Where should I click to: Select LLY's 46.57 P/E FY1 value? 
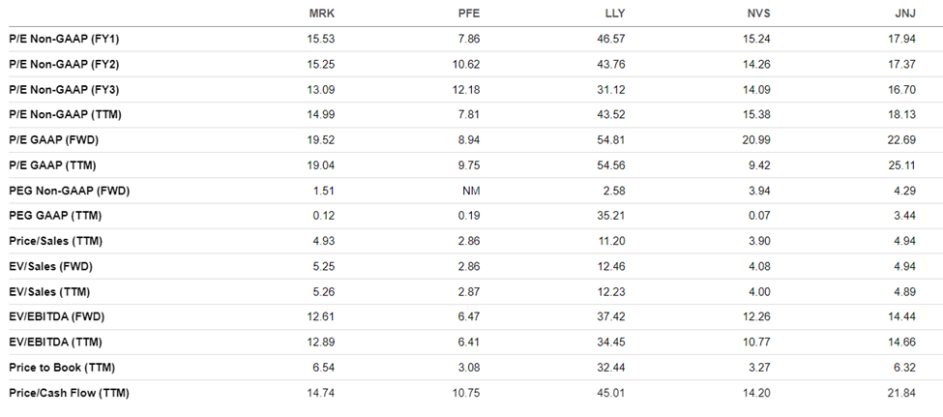coord(611,39)
